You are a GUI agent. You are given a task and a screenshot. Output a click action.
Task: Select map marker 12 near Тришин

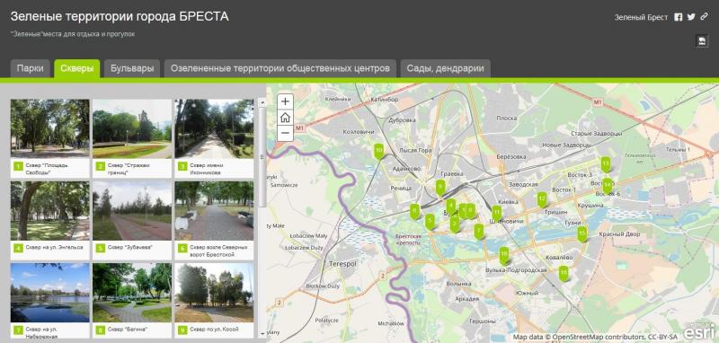[542, 199]
